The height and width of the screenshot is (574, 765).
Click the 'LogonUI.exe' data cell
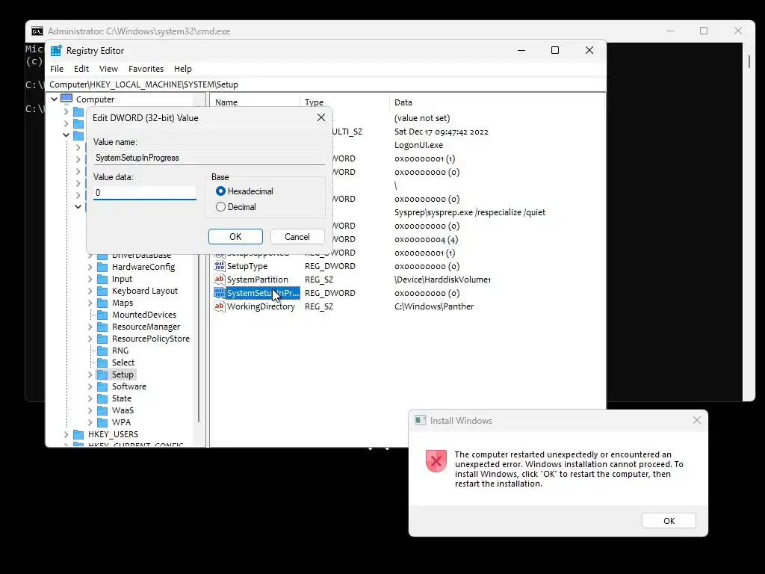pyautogui.click(x=418, y=145)
